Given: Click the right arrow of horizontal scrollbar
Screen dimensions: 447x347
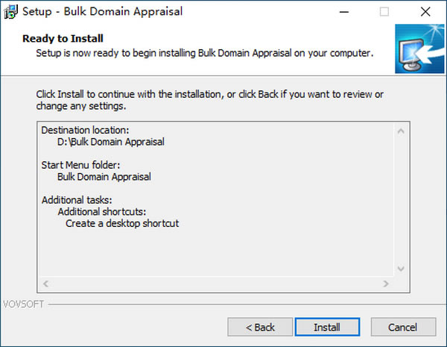Looking at the screenshot, I should [386, 284].
